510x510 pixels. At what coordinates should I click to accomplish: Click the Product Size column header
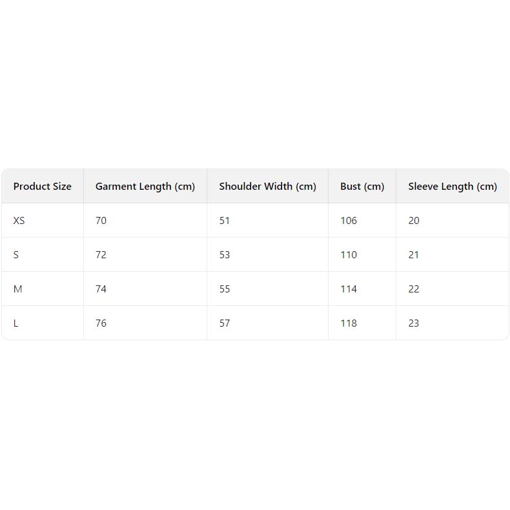pyautogui.click(x=42, y=187)
